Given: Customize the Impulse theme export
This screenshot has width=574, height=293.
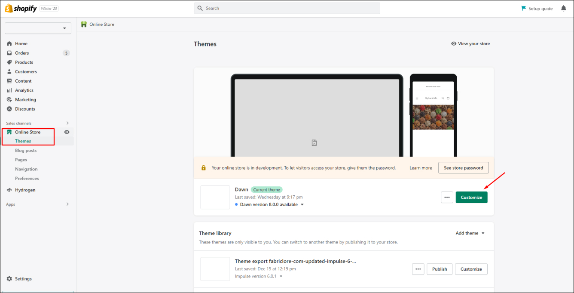Looking at the screenshot, I should click(471, 269).
